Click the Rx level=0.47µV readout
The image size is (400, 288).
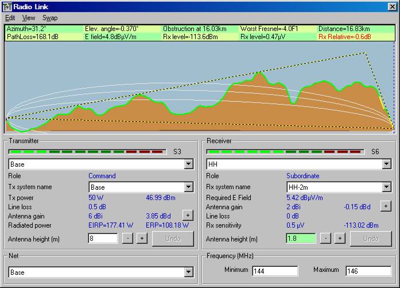point(263,37)
